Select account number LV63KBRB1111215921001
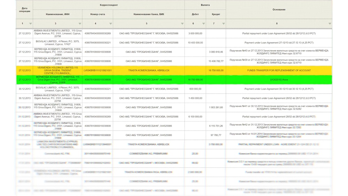The image size is (348, 196). pos(97,70)
